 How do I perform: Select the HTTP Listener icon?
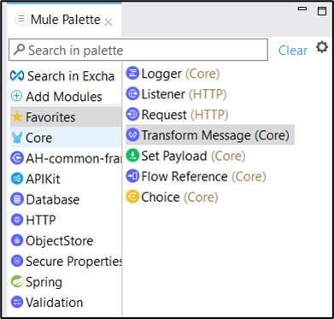coord(132,94)
